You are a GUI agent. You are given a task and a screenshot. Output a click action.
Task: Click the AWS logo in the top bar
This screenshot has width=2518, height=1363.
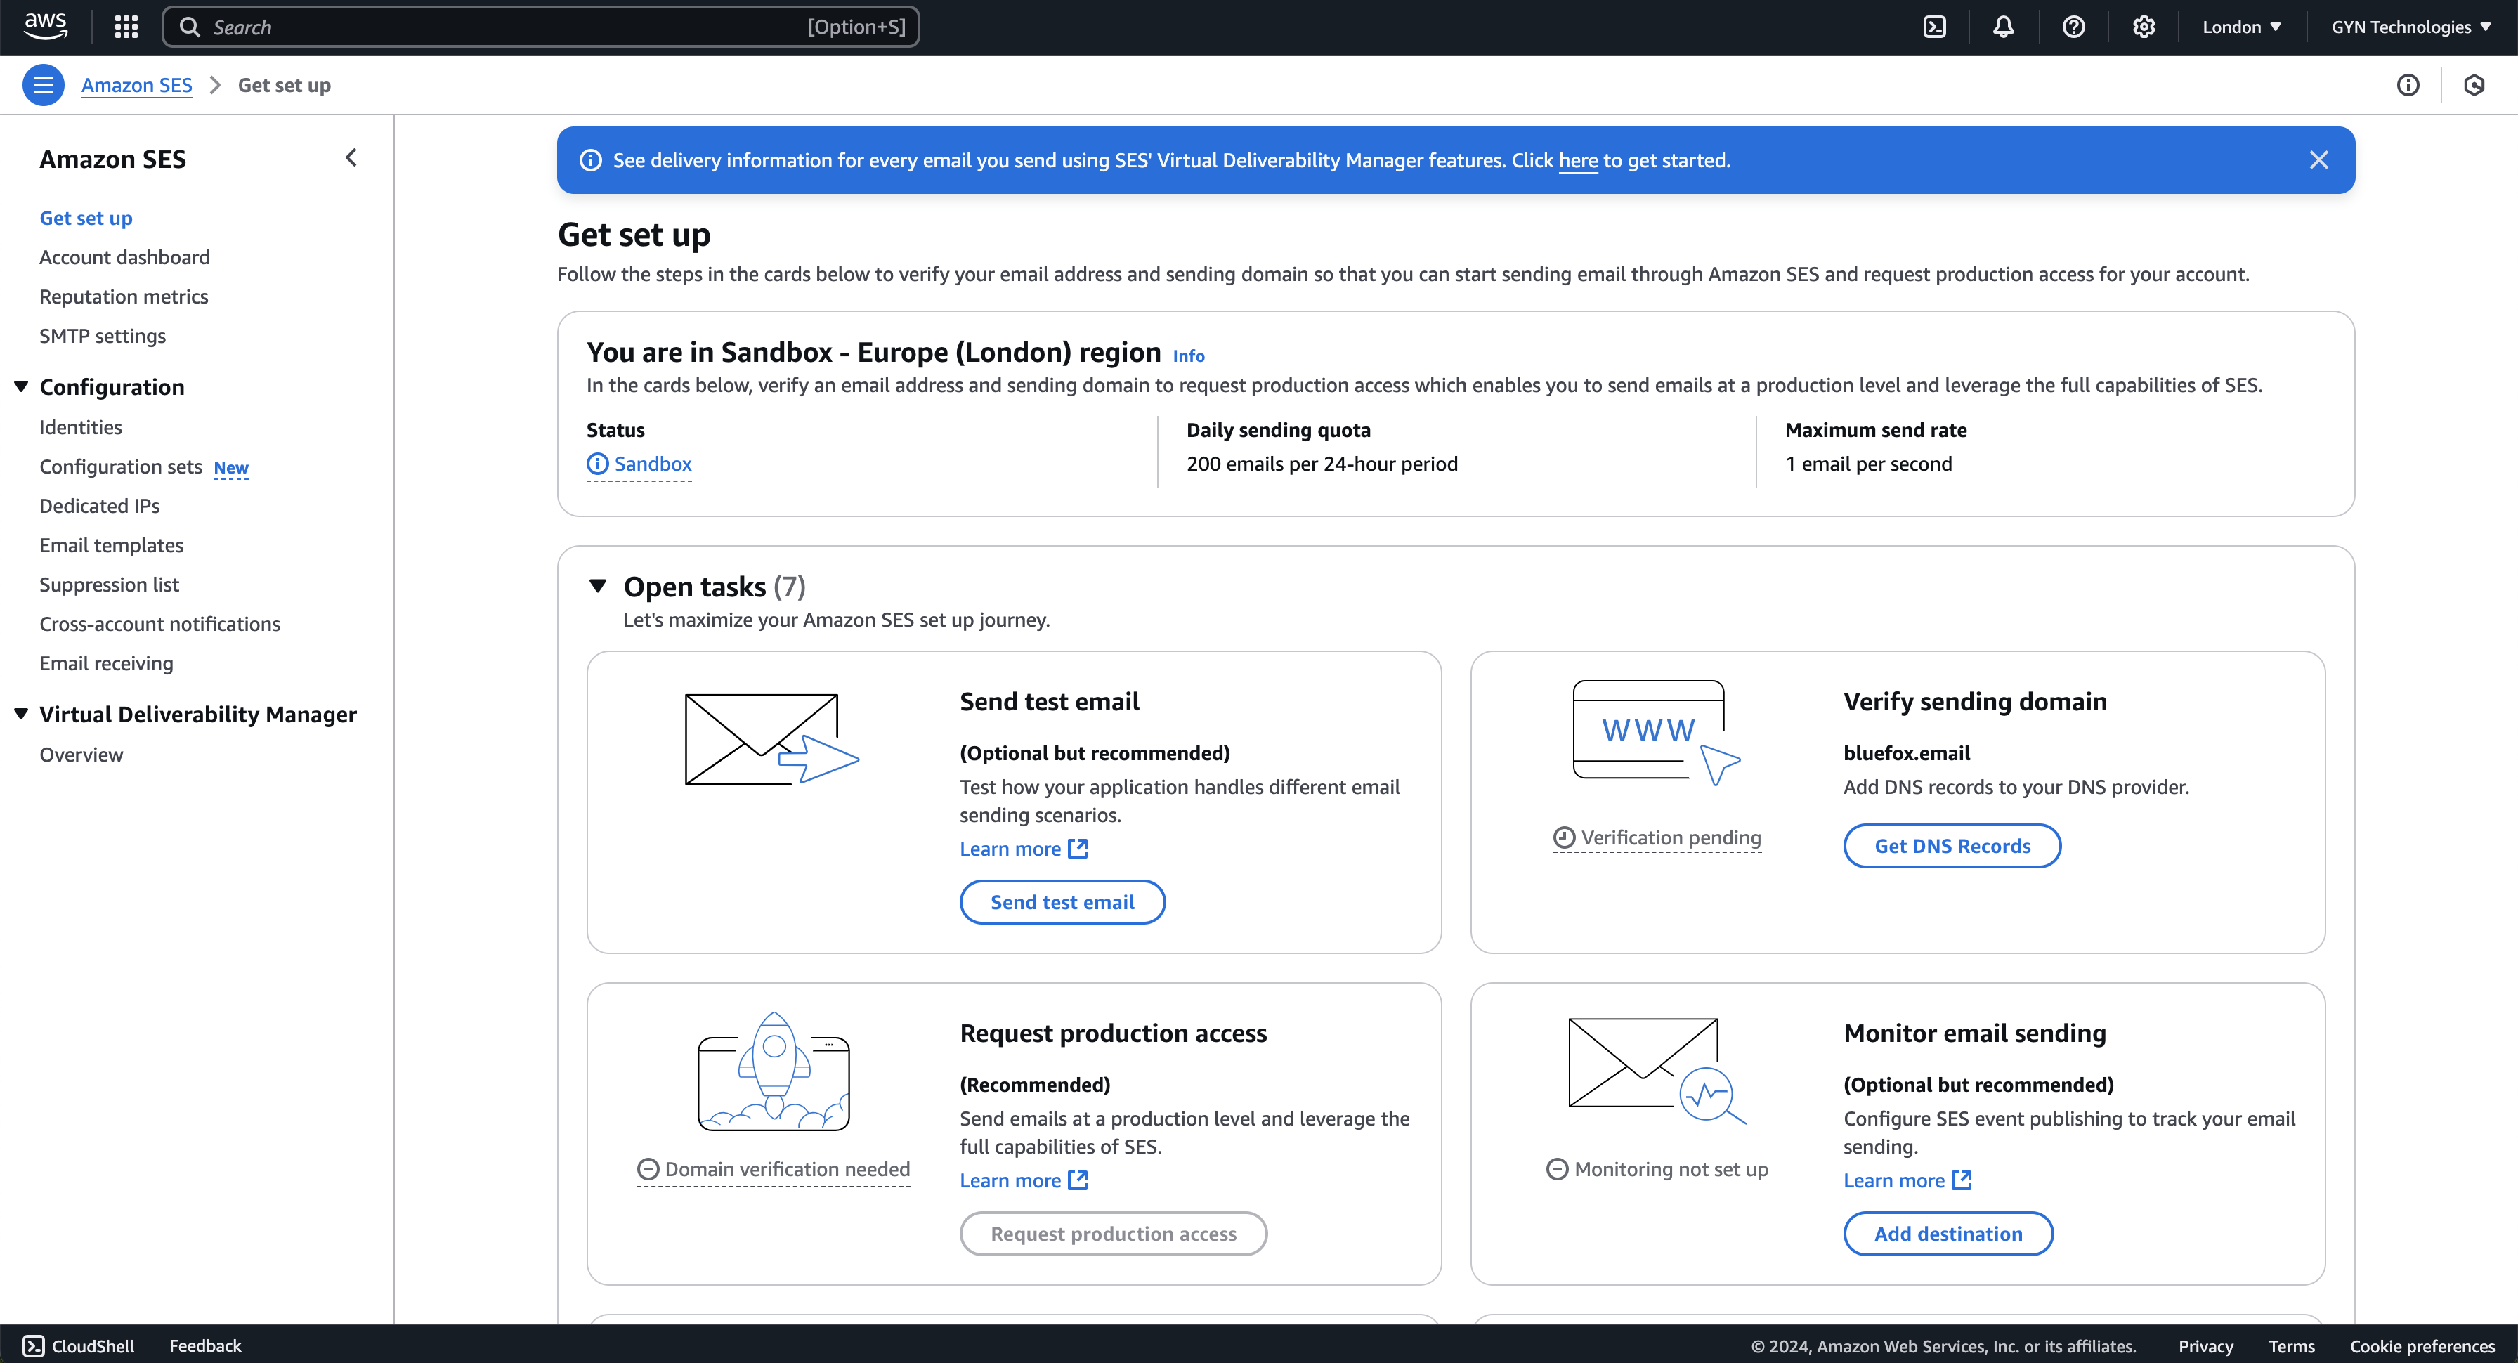coord(45,27)
